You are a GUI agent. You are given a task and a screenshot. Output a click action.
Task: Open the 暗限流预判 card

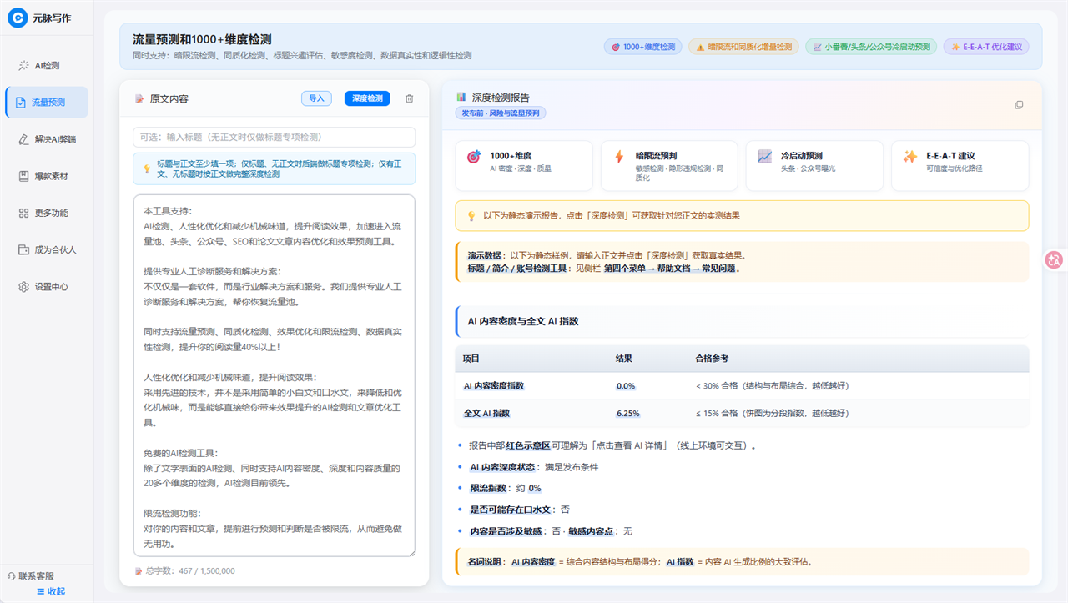669,165
